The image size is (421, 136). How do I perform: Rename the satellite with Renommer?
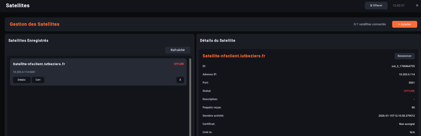click(x=404, y=56)
